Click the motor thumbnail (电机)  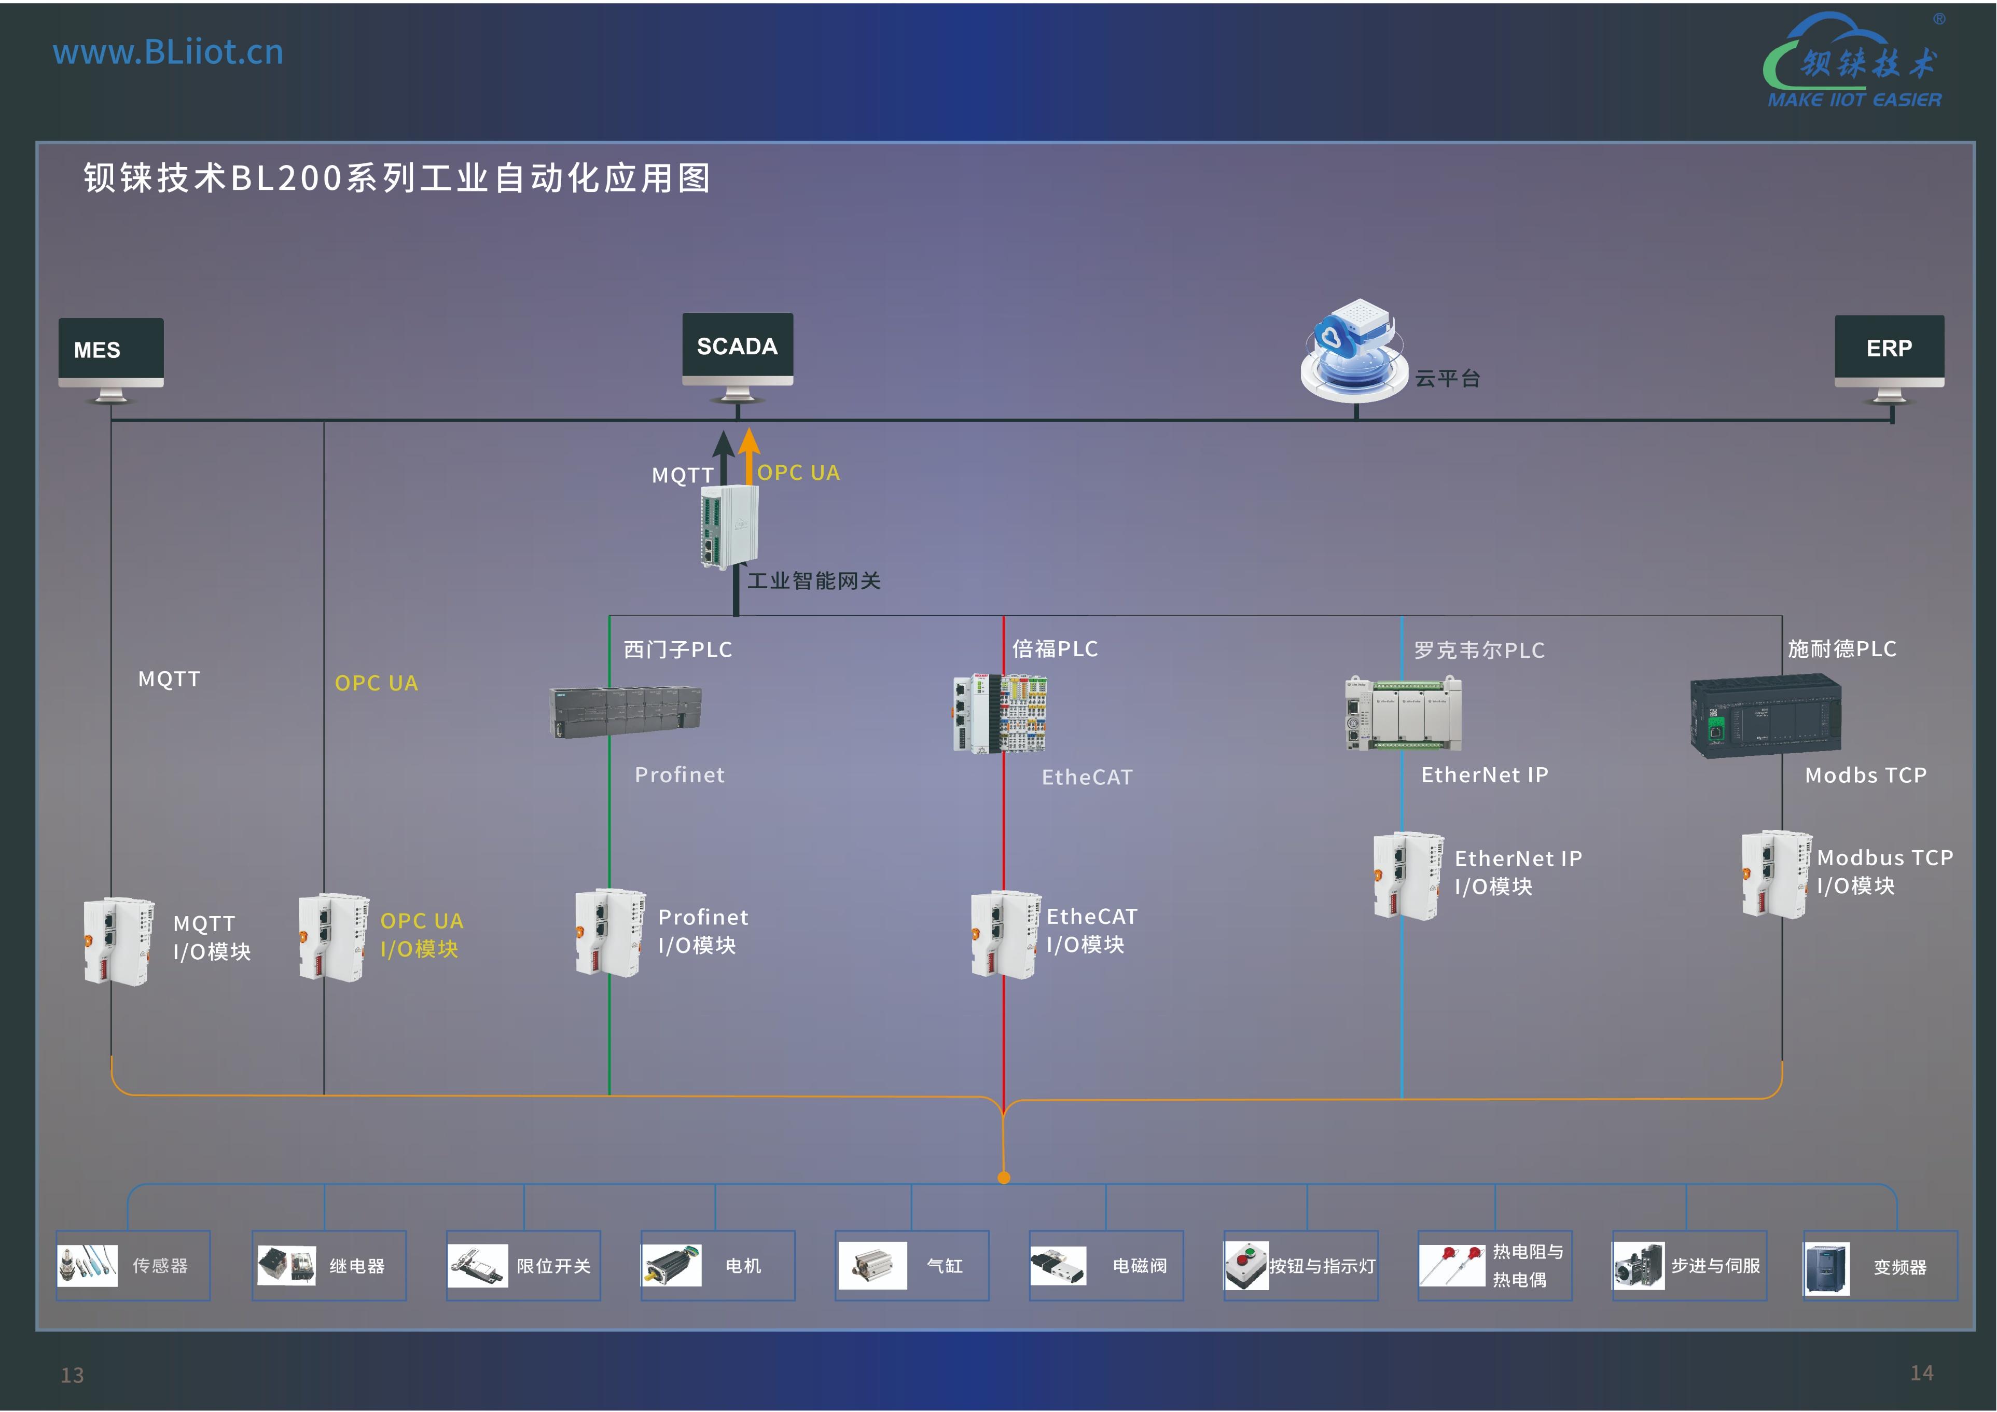tap(672, 1266)
